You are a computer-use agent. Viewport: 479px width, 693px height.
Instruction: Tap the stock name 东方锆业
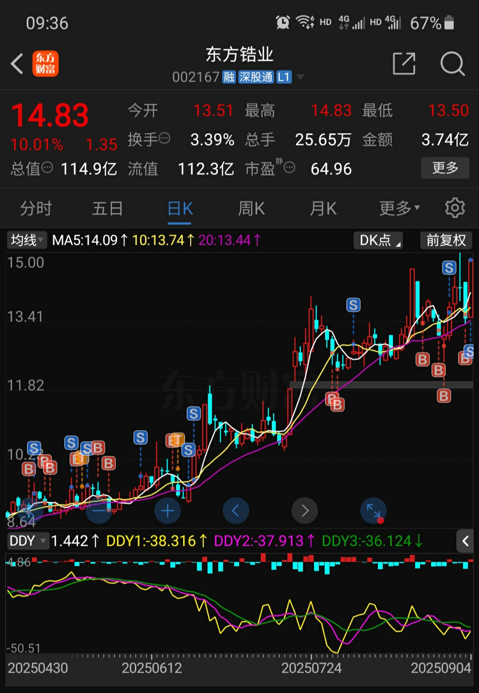[x=239, y=55]
